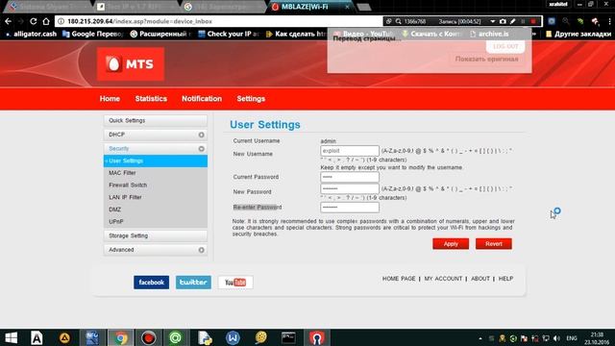Open green at-sign mail app in taskbar
This screenshot has width=615, height=346.
click(175, 337)
